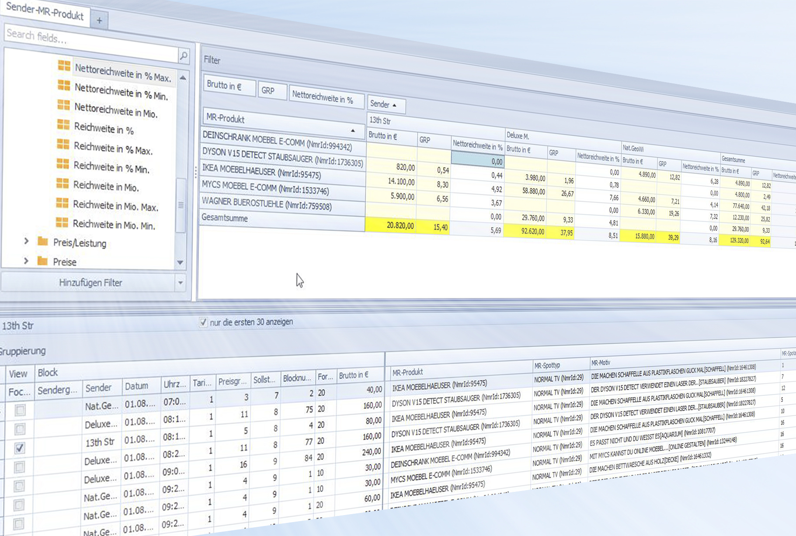This screenshot has height=536, width=796.
Task: Select row WAGNER BUEROSTUEHLE in the pivot
Action: click(x=282, y=203)
